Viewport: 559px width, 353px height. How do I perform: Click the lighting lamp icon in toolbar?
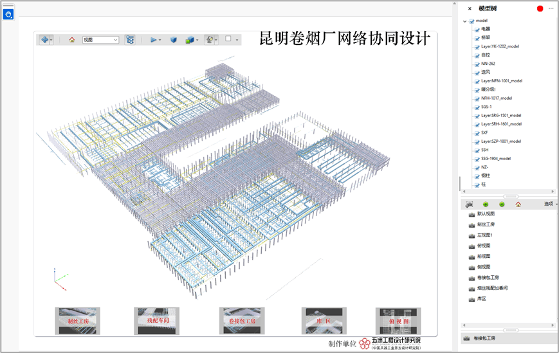coord(208,40)
